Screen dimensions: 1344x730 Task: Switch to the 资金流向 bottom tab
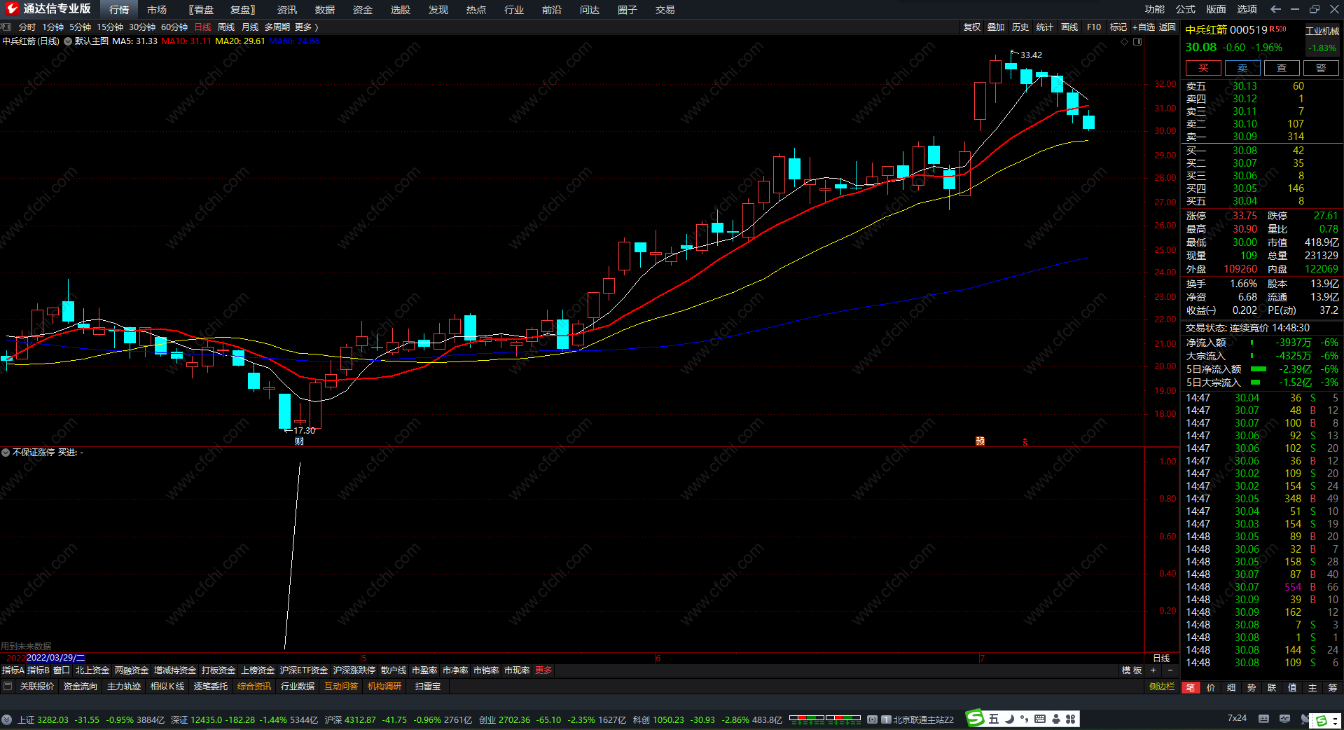[x=81, y=687]
